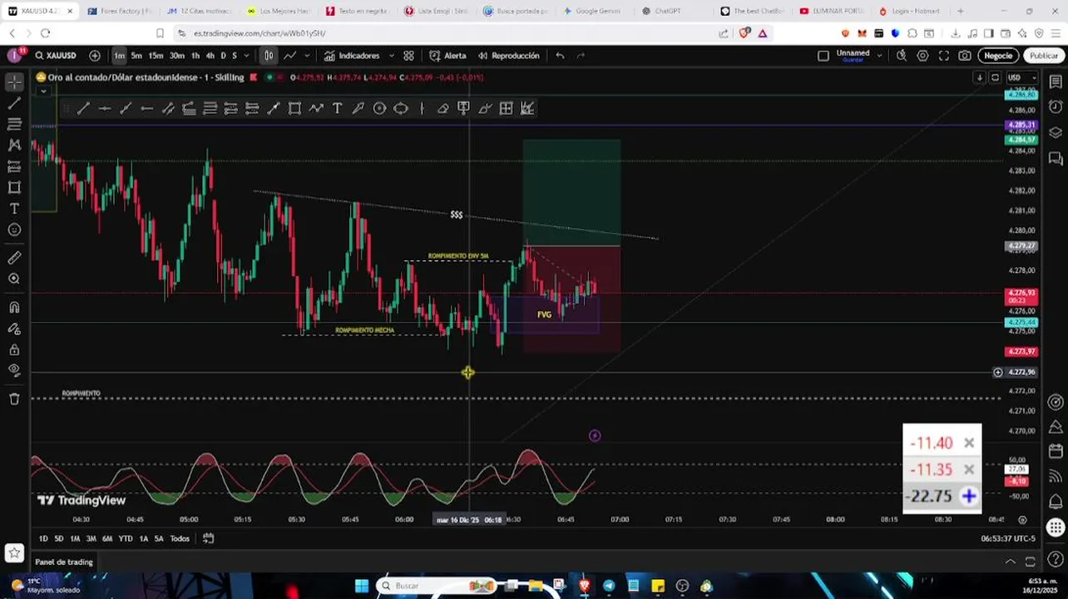Open the text tool in left sidebar
Viewport: 1068px width, 599px height.
[14, 209]
